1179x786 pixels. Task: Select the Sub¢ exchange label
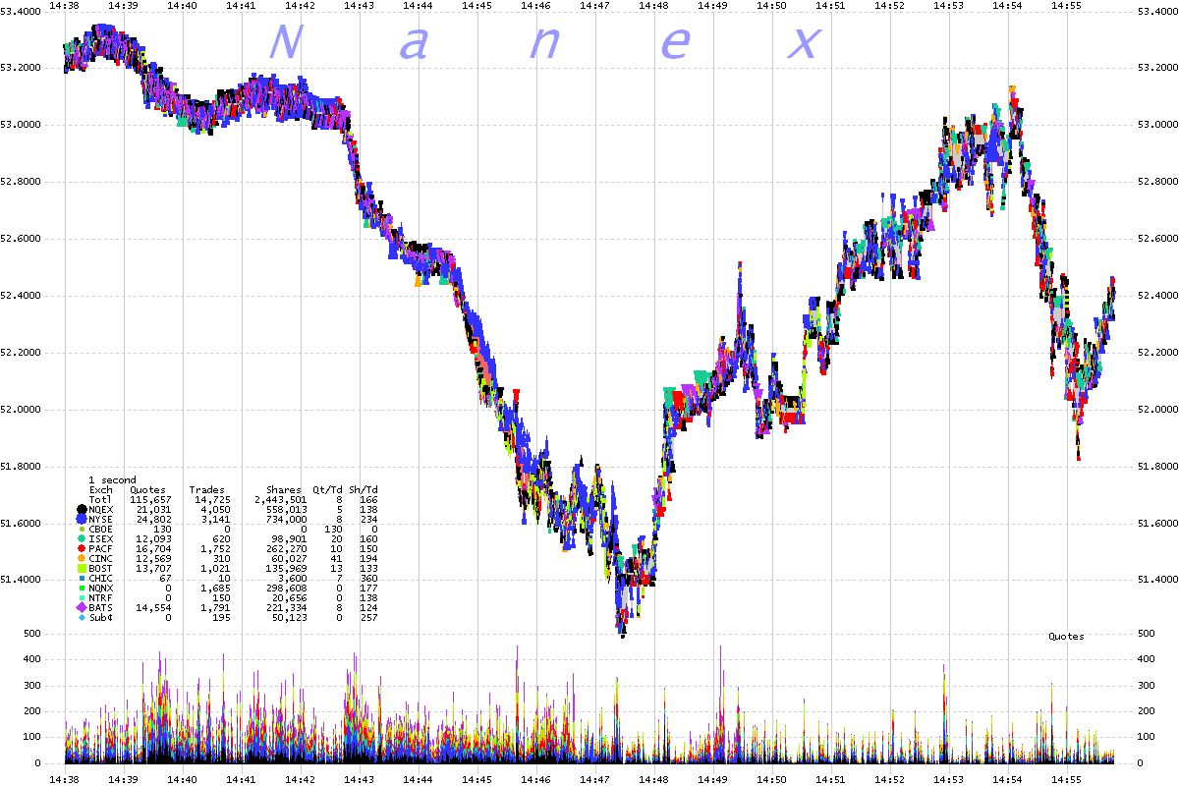coord(101,617)
